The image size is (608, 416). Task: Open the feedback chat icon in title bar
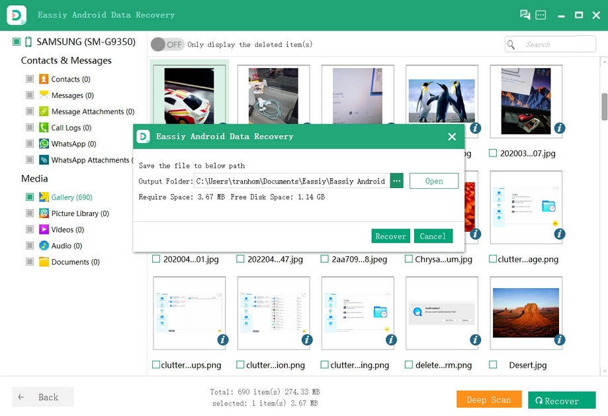coord(525,15)
